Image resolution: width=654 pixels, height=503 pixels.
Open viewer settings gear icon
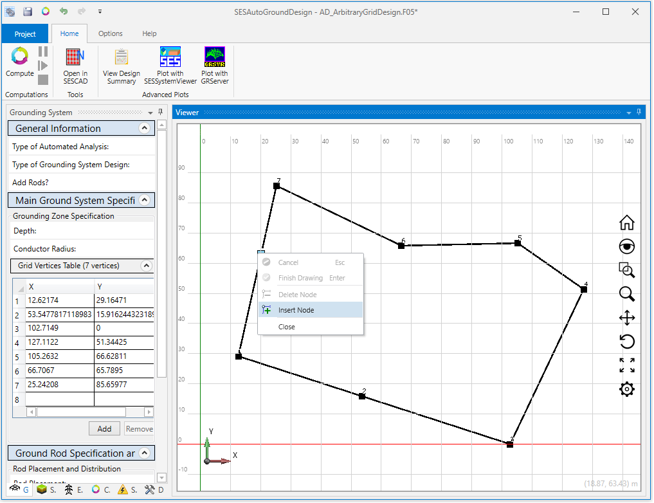pyautogui.click(x=626, y=389)
